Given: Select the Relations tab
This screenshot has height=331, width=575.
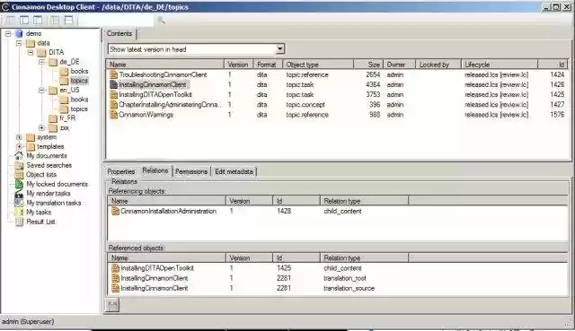Looking at the screenshot, I should pos(155,170).
